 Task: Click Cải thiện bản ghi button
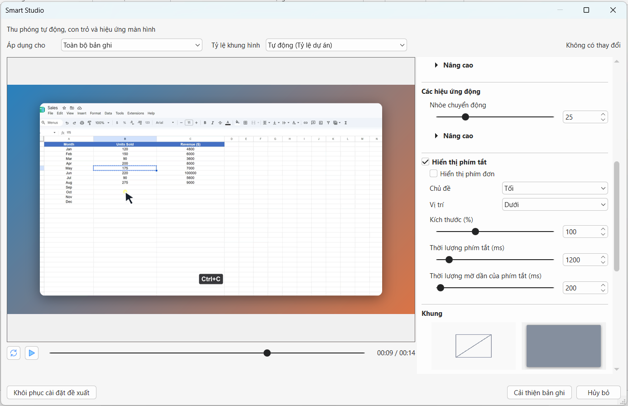coord(539,392)
